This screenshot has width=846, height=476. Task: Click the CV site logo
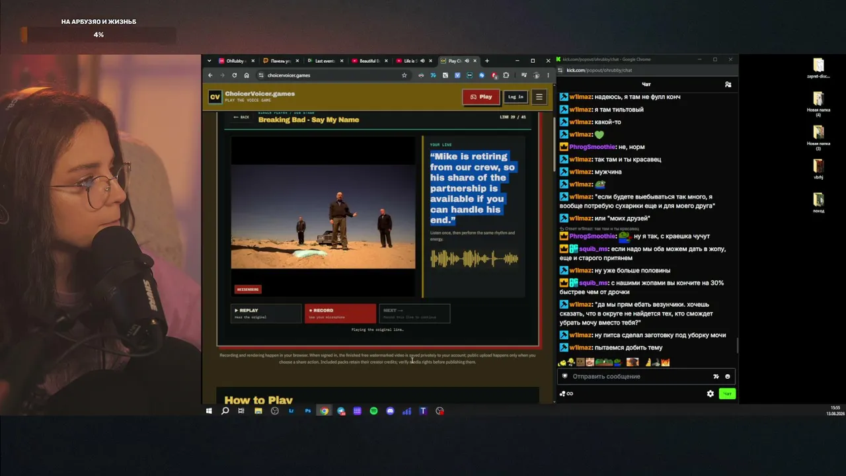pyautogui.click(x=215, y=97)
